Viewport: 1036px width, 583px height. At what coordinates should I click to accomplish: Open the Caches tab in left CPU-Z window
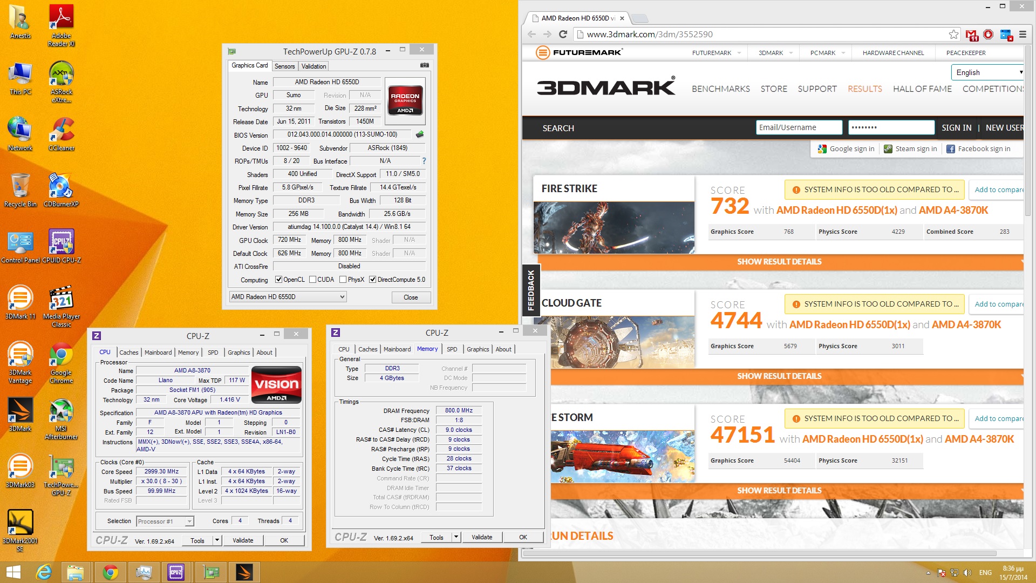pyautogui.click(x=129, y=352)
